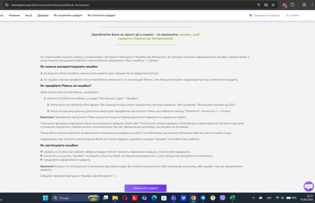Open the Новини menu item
The width and height of the screenshot is (315, 203).
click(14, 16)
